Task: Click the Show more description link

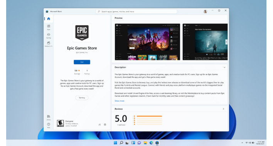Action: point(120,101)
